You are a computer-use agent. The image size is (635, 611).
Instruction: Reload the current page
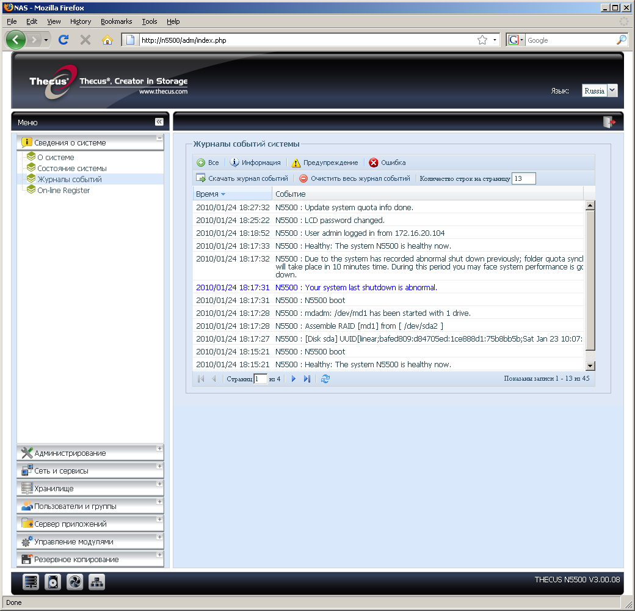64,40
